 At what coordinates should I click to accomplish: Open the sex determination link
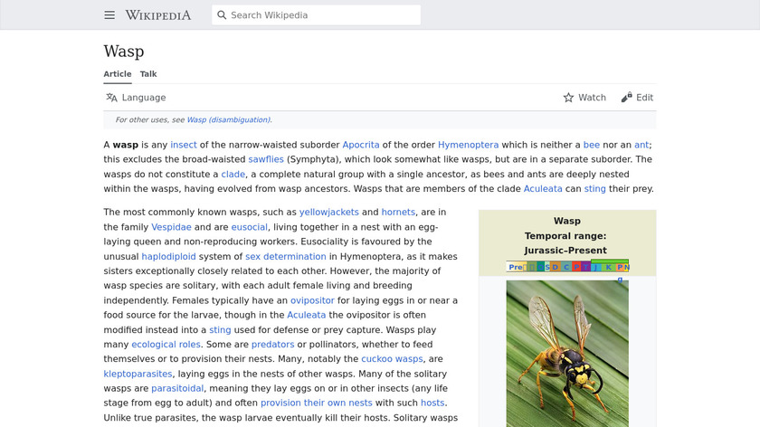point(286,256)
